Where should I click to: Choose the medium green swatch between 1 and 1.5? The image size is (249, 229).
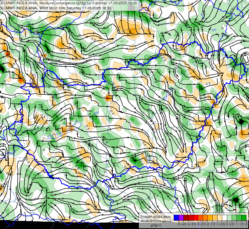coord(239,218)
